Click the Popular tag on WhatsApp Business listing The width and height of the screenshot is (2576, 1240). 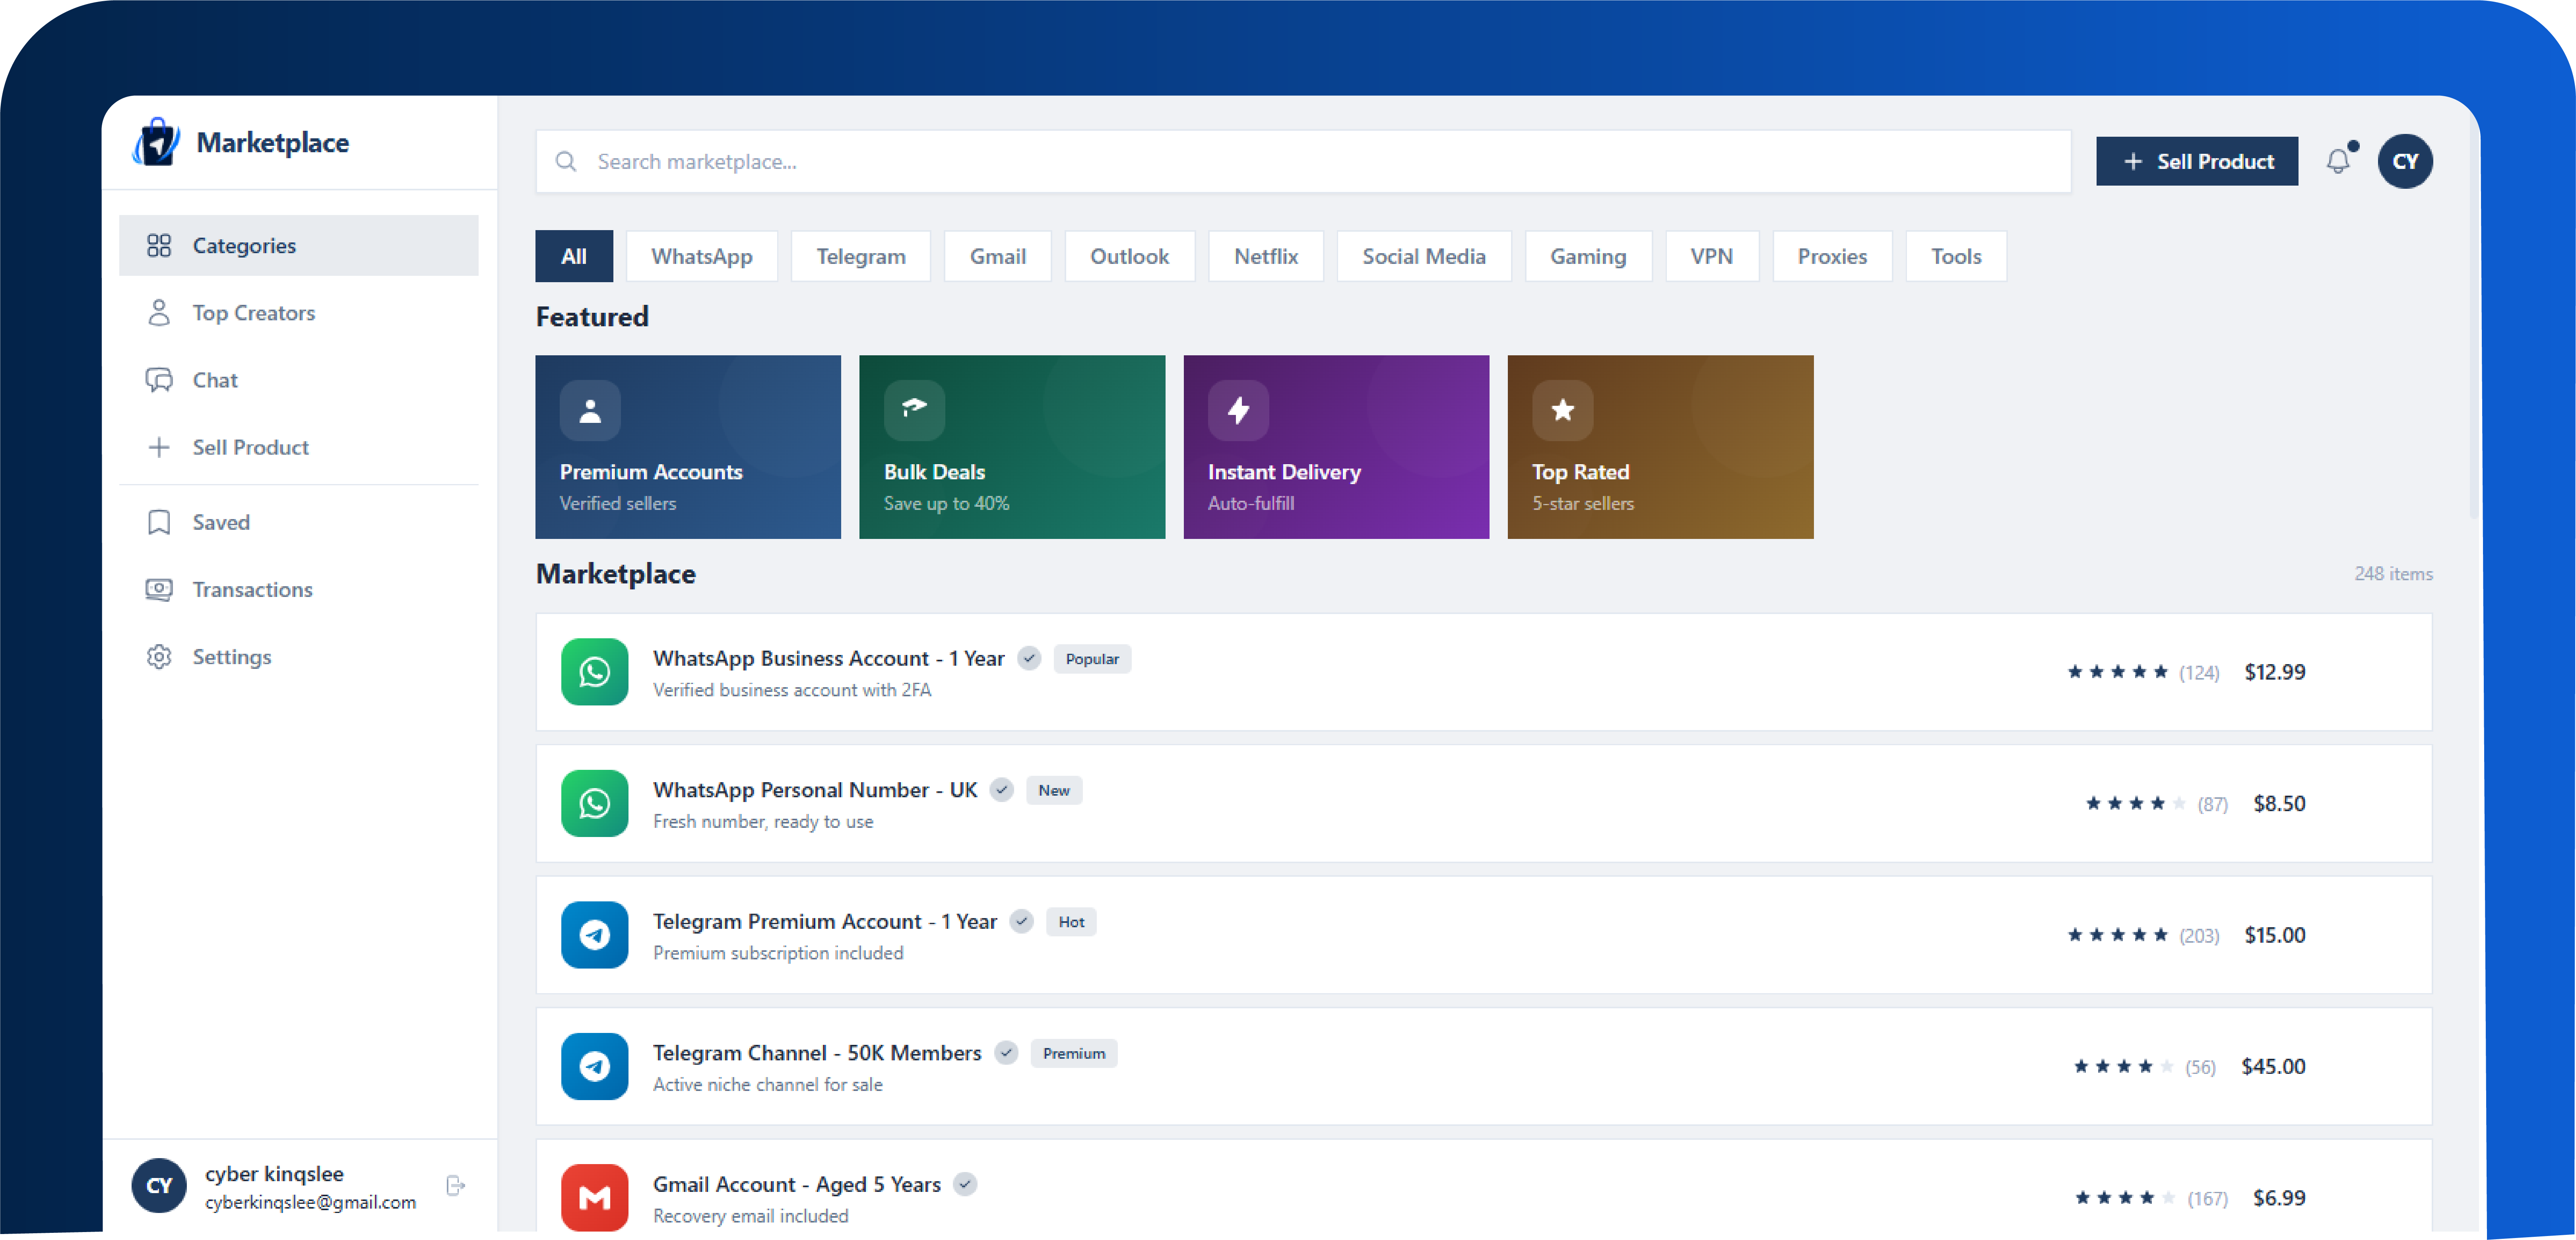(1092, 659)
